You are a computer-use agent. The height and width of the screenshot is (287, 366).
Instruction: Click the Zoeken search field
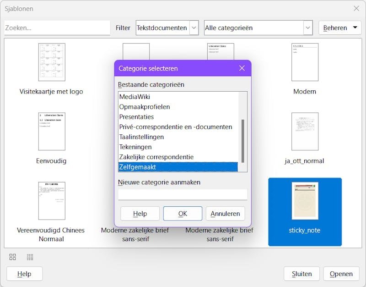57,28
